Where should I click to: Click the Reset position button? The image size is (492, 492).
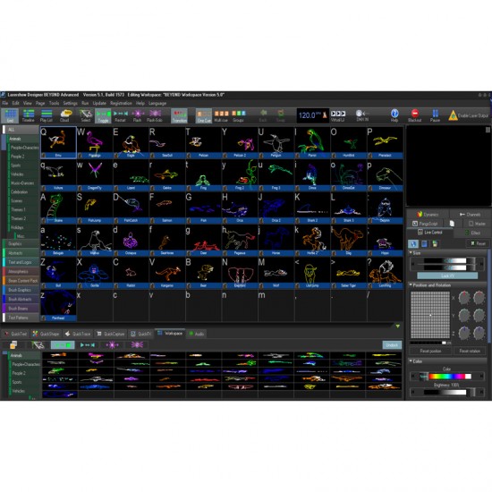coord(430,352)
